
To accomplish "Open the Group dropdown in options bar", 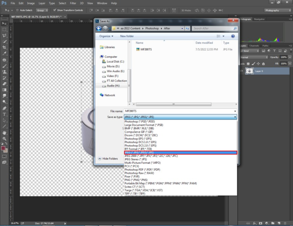I will click(42, 10).
